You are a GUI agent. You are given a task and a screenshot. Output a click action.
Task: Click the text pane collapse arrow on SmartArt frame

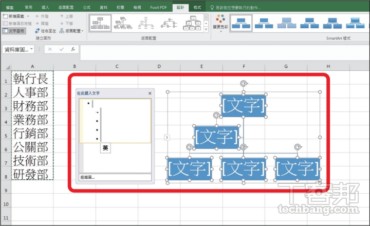pos(166,137)
